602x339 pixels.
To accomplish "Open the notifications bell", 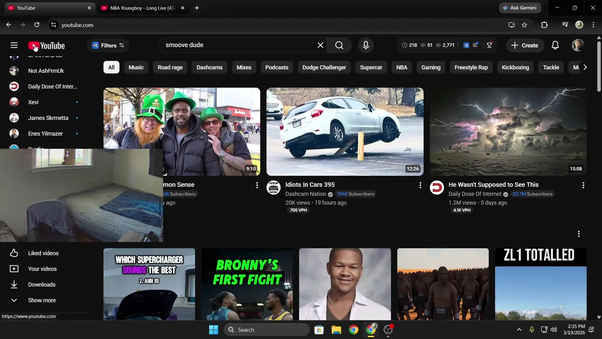I will point(555,45).
